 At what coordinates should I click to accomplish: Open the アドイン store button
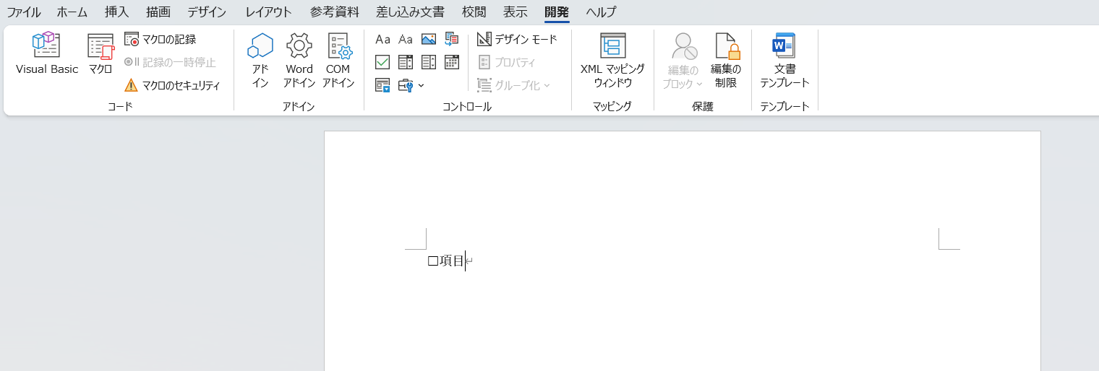coord(260,61)
